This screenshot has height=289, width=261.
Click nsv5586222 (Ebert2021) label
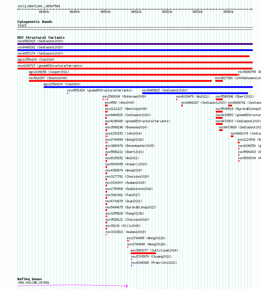125,152
